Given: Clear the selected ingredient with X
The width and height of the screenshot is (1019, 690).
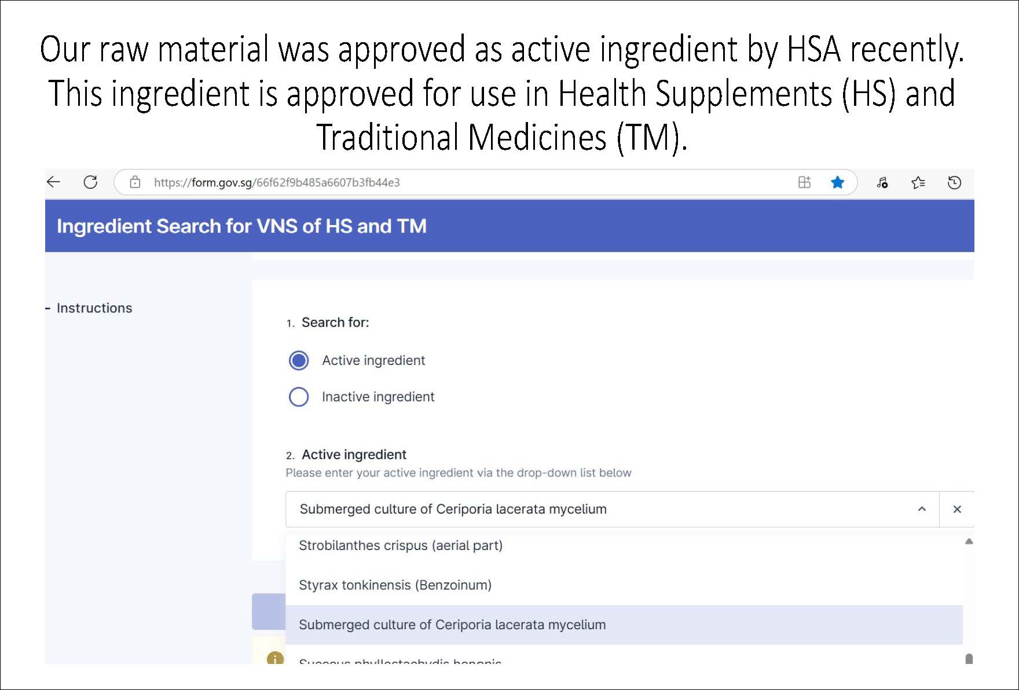Looking at the screenshot, I should pyautogui.click(x=957, y=509).
